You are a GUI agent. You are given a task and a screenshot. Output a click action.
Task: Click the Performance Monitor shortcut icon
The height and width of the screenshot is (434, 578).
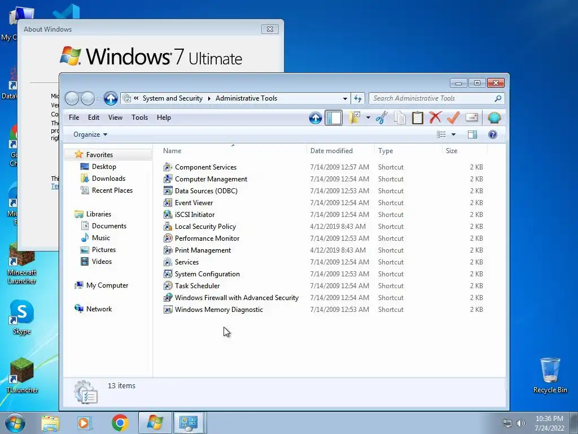(x=168, y=238)
